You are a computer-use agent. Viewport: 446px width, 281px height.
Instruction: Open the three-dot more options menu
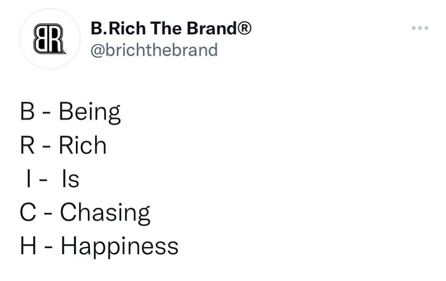click(x=420, y=28)
